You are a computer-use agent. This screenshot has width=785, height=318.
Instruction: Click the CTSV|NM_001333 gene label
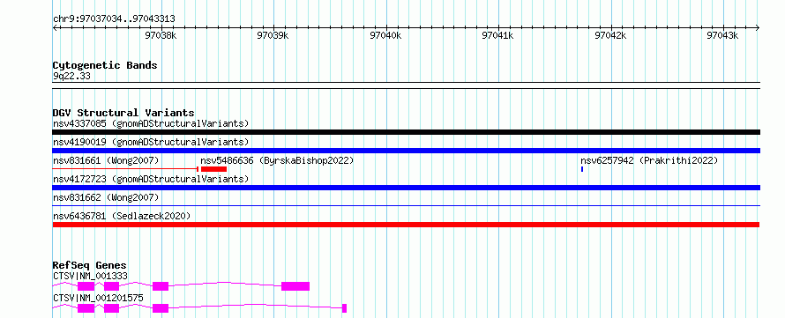tap(90, 276)
